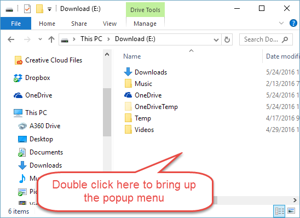Click the A360 Drive icon

[x=22, y=126]
